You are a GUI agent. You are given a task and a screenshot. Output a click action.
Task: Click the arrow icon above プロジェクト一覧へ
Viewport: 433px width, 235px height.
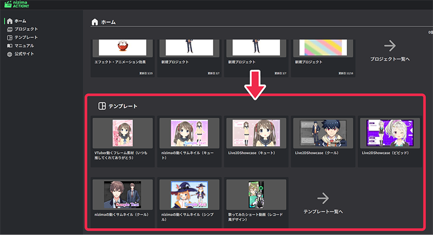tap(390, 46)
